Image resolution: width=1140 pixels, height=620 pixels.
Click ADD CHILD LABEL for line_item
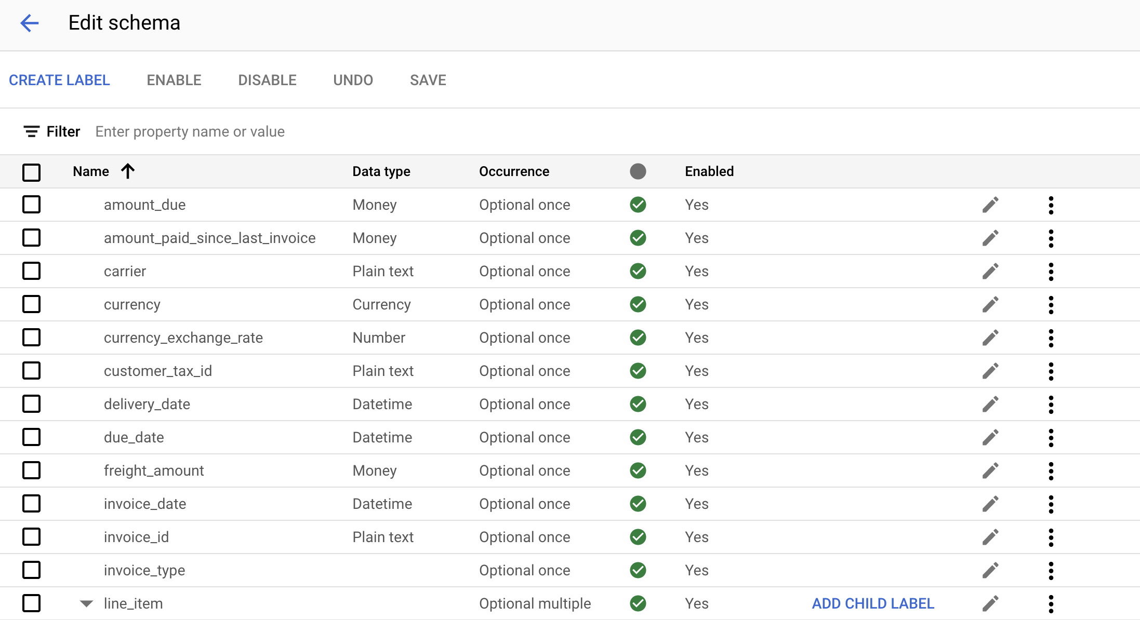point(873,603)
